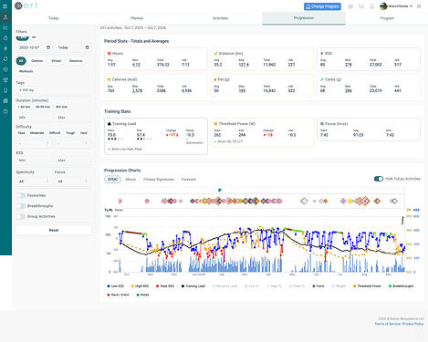Screen dimensions: 428x342
Task: Select the athlete profile sidebar icon
Action: (x=5, y=17)
